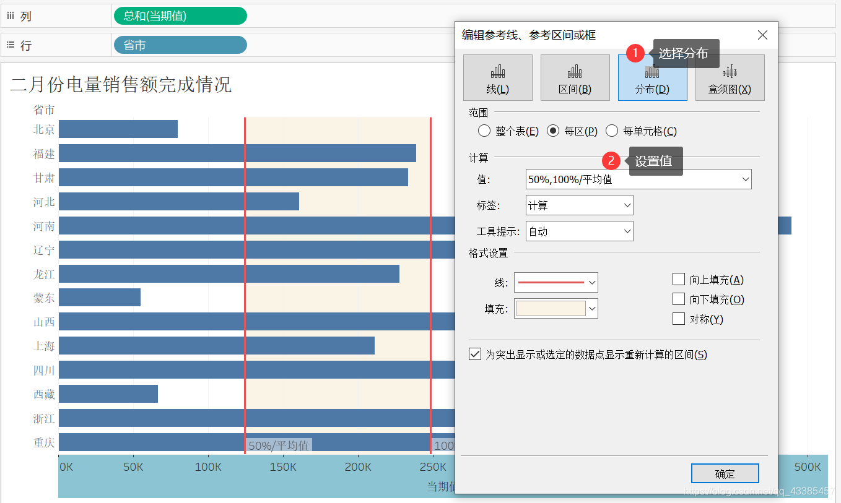The height and width of the screenshot is (503, 841).
Task: Click the 确定 button
Action: tap(725, 474)
